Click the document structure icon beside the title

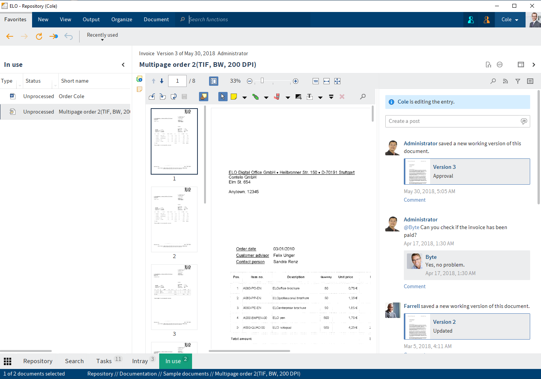coord(488,65)
